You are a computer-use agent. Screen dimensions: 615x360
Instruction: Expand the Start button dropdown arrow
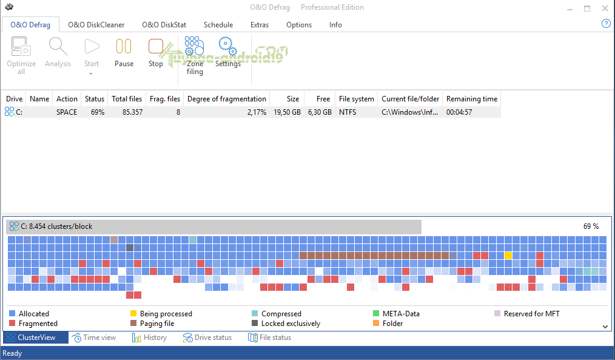coord(90,74)
